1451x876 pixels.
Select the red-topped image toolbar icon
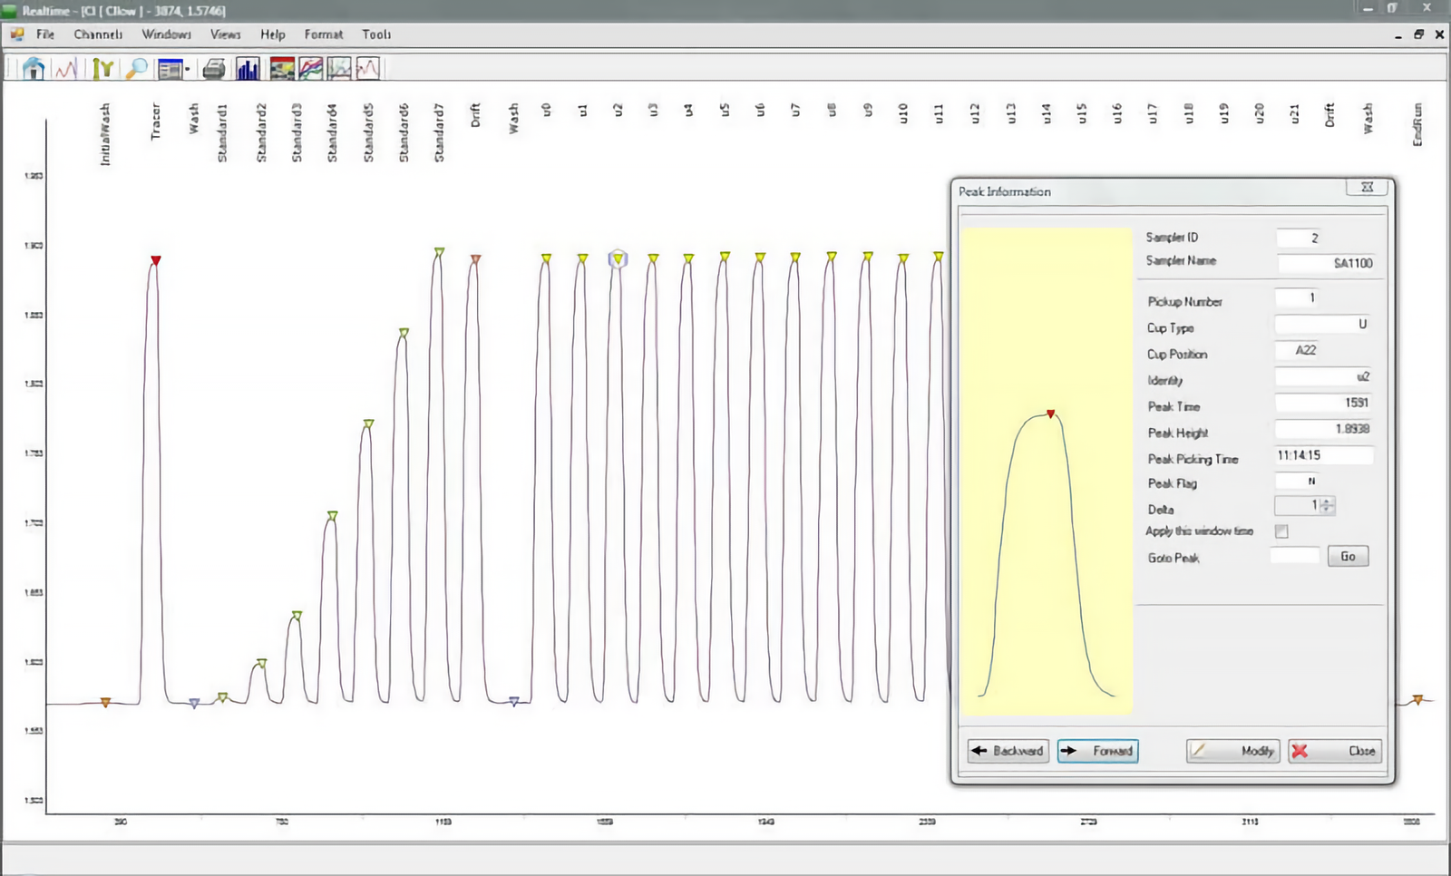282,69
